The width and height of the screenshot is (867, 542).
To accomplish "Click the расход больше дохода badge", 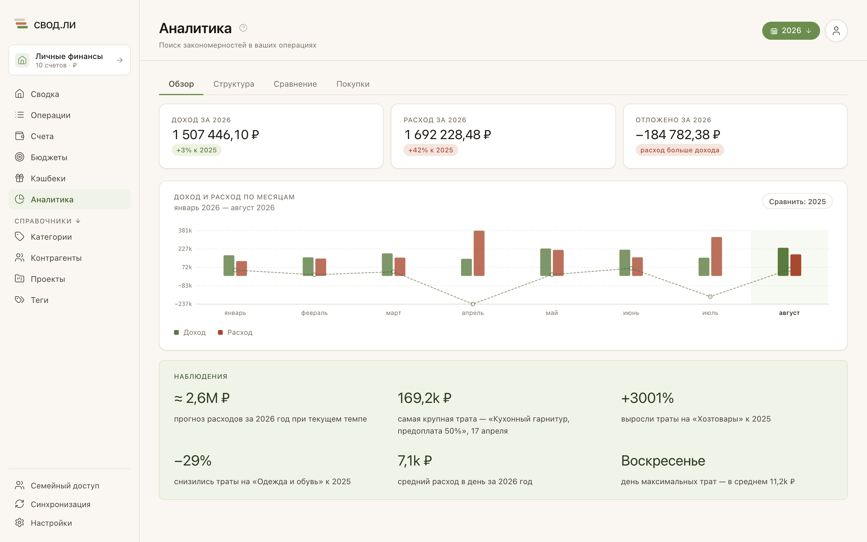I will [x=680, y=150].
